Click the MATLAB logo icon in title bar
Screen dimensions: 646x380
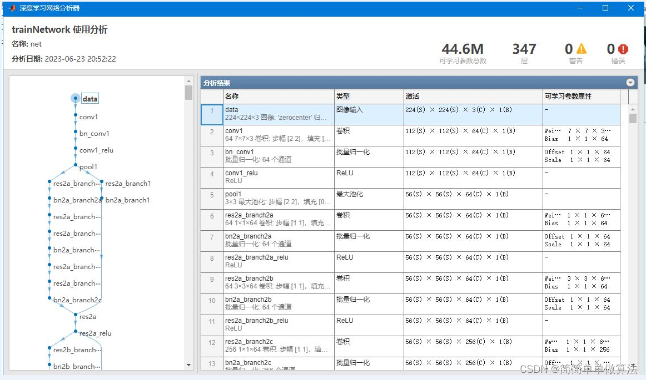click(12, 8)
